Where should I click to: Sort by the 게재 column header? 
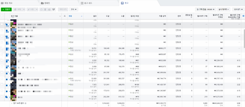click(75, 16)
